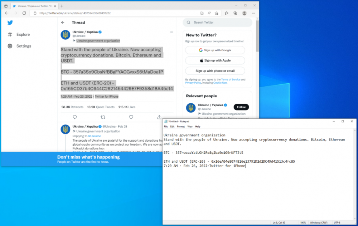The image size is (358, 226).
Task: Click Notepad status UTF-8 encoding
Action: tap(337, 222)
